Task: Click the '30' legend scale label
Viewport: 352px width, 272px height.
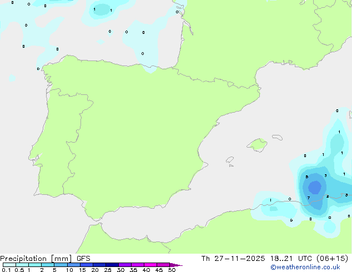Action: tap(120, 270)
